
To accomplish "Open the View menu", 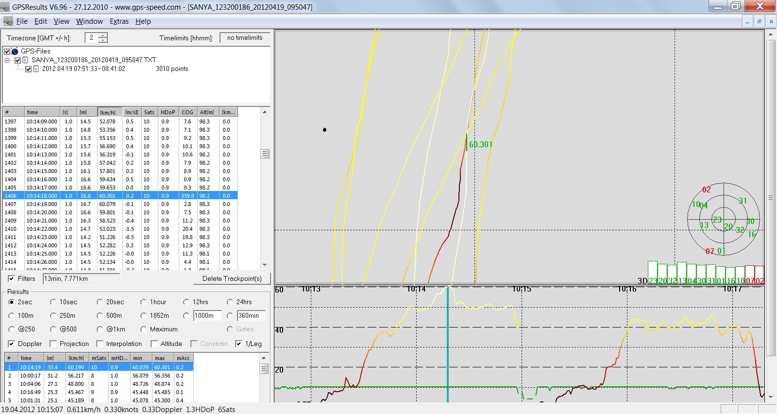I will [61, 21].
